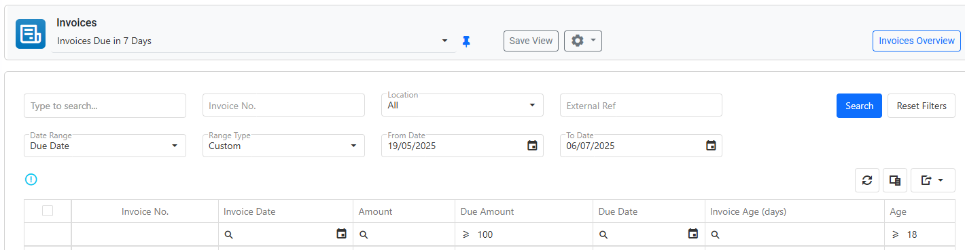Click the blue pin icon beside view name
Screen dimensions: 965x250
click(466, 41)
